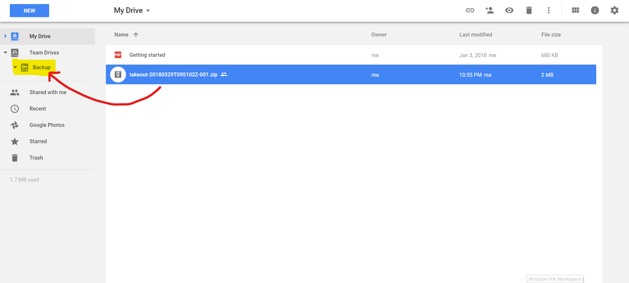Expand the My Drive tree arrow in sidebar
This screenshot has width=629, height=283.
coord(5,36)
